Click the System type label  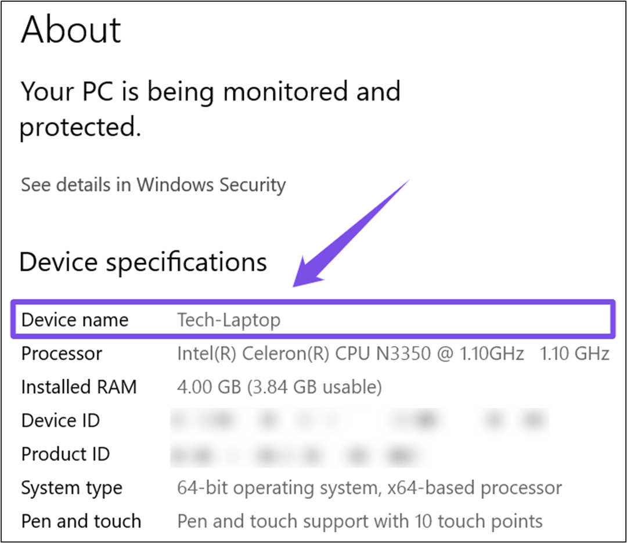pos(72,488)
